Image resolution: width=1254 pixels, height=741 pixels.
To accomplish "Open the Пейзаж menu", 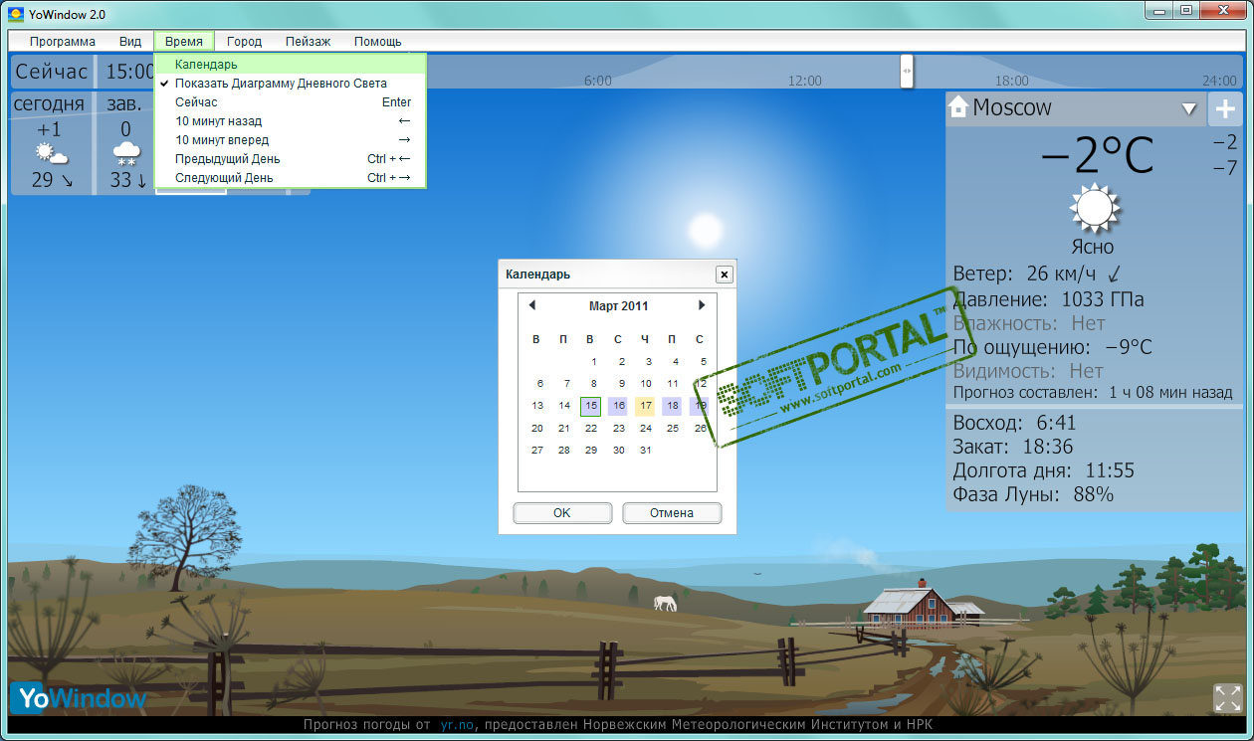I will point(308,42).
